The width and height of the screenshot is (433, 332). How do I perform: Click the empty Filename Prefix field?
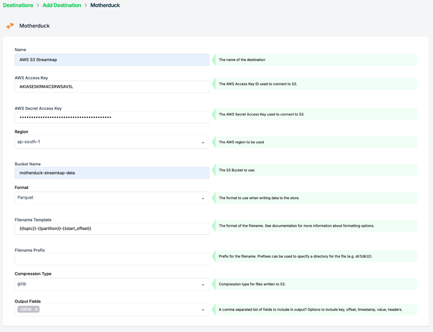[x=112, y=259]
